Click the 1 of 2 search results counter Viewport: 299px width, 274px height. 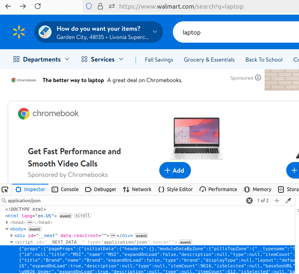[x=263, y=201]
